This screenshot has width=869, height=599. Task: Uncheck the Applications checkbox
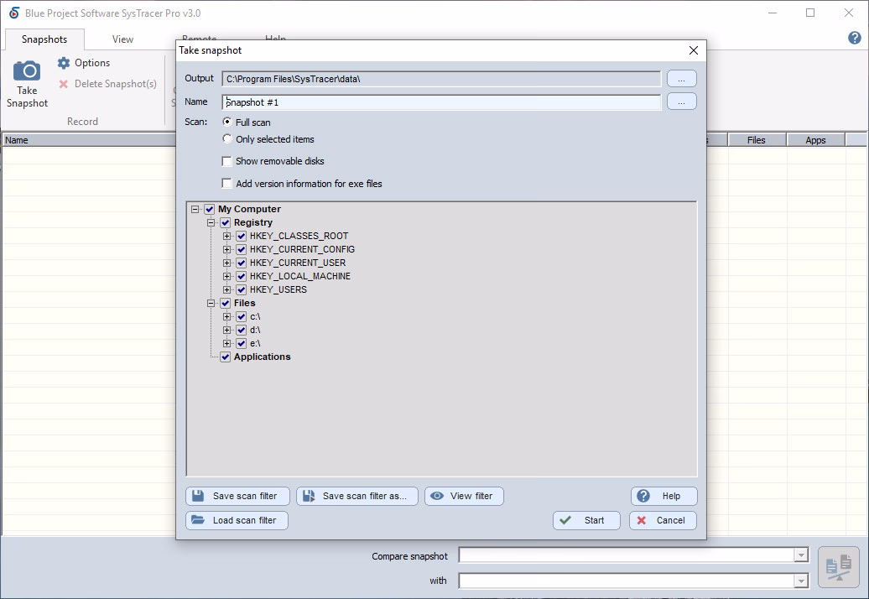pos(225,357)
